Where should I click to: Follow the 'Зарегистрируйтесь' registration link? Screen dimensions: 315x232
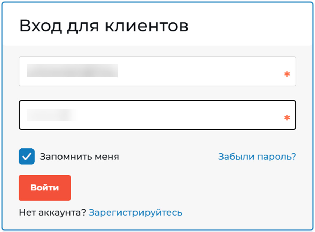pyautogui.click(x=136, y=212)
